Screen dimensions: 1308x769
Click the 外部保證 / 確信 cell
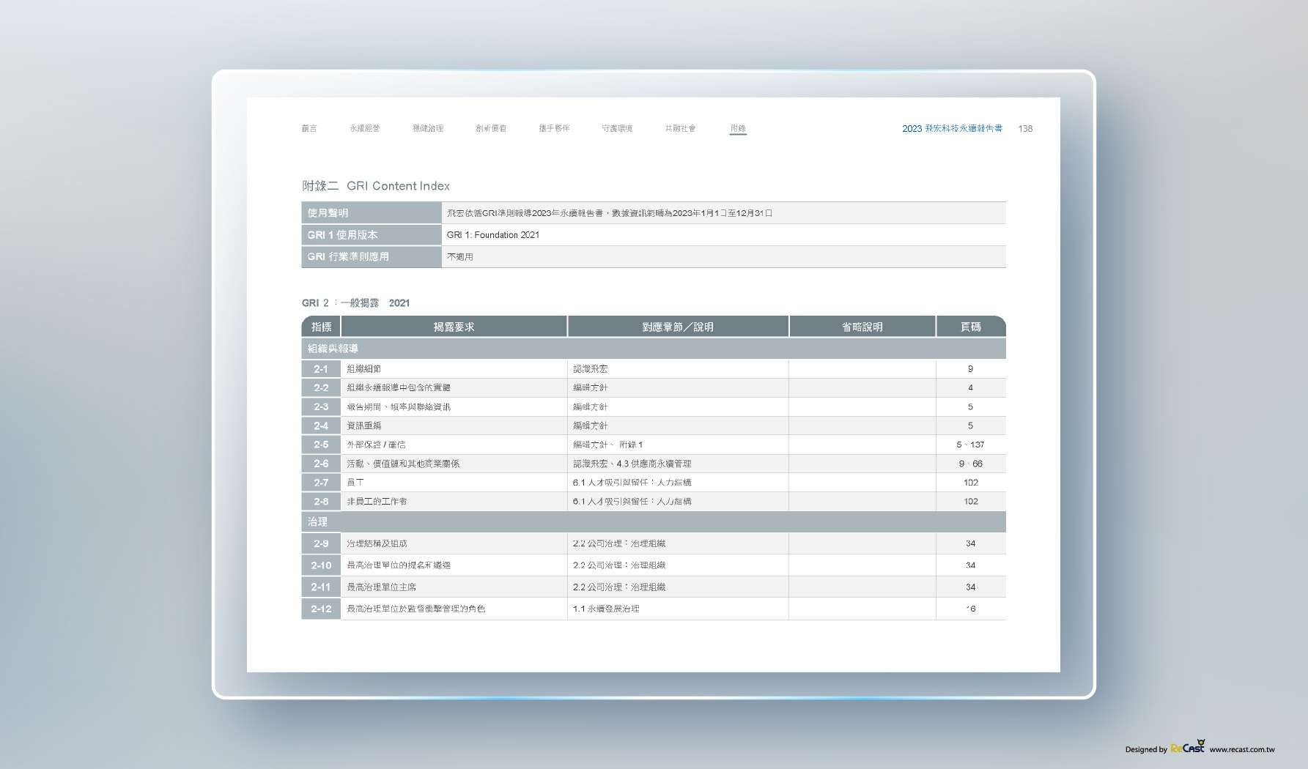coord(454,445)
